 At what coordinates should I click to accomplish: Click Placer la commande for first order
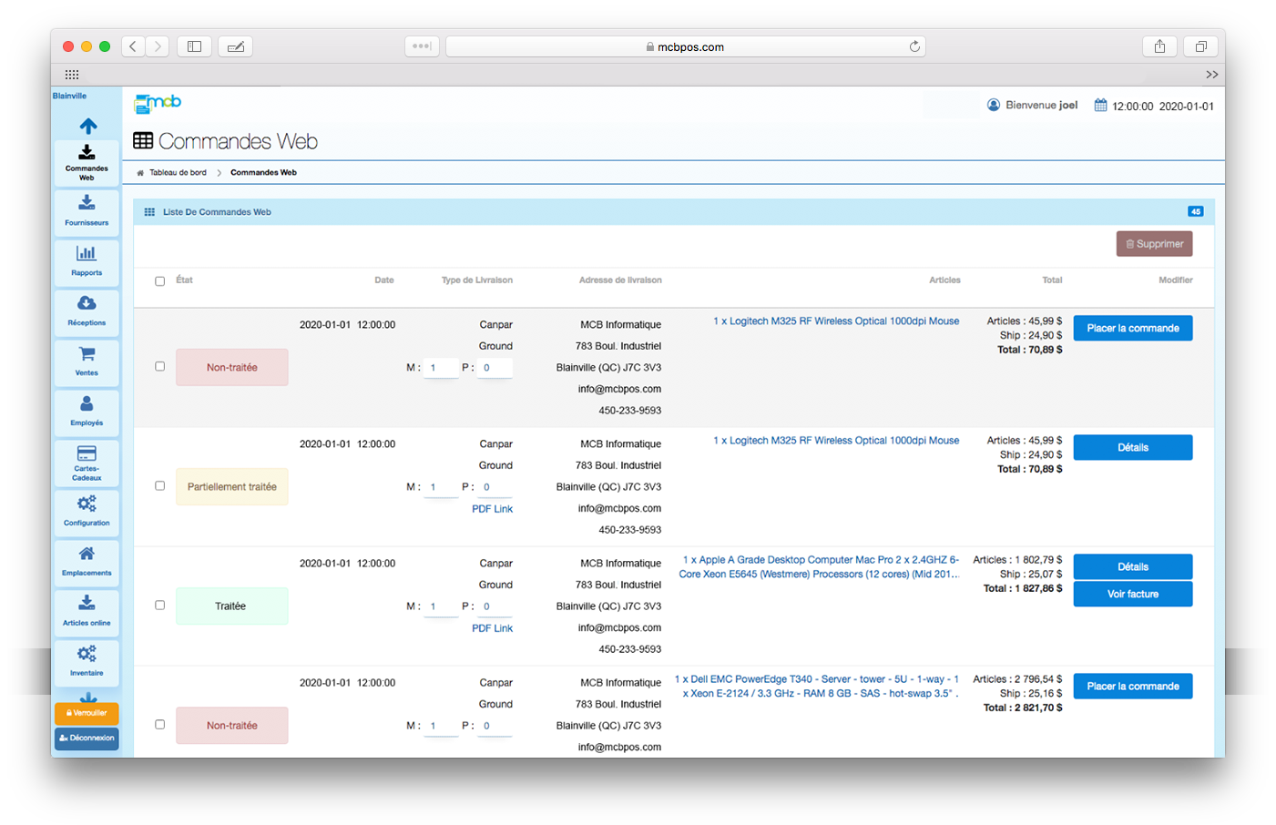1133,328
